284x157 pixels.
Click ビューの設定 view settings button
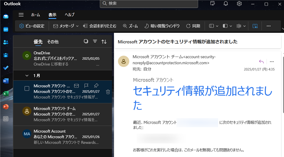click(32, 26)
